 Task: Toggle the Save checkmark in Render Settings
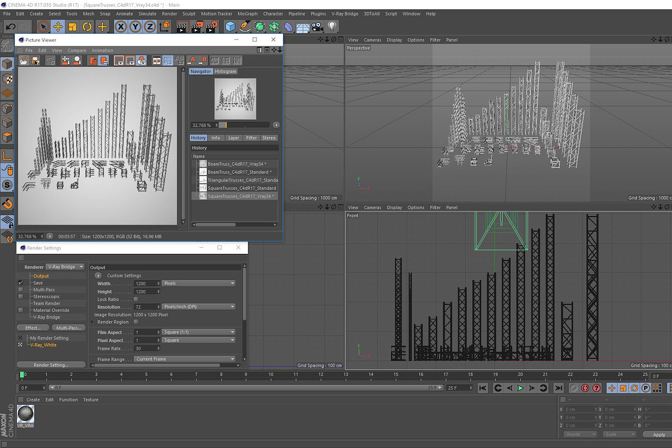(21, 283)
